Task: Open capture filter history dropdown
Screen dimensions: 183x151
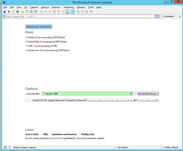Action: (x=135, y=94)
